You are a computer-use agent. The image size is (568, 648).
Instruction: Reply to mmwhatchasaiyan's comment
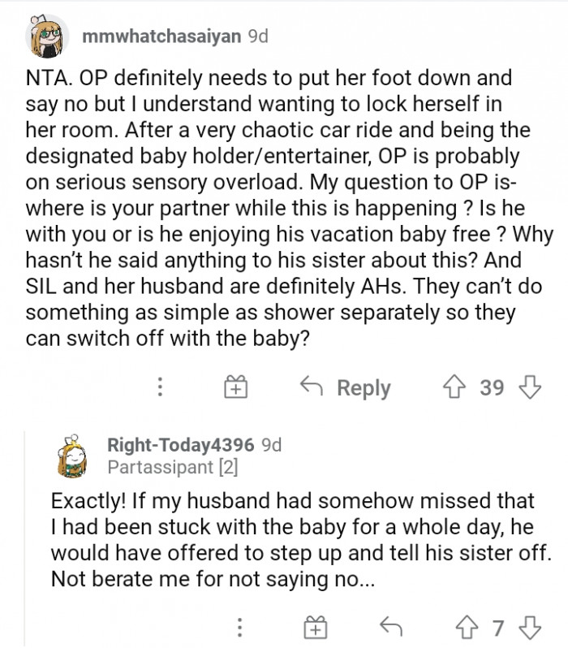pyautogui.click(x=348, y=388)
